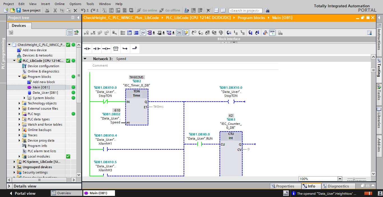Click the editor vertical scrollbar down arrow

click(373, 174)
